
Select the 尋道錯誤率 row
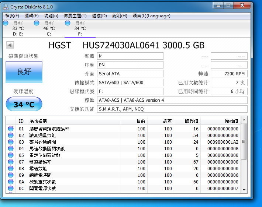tap(123, 162)
